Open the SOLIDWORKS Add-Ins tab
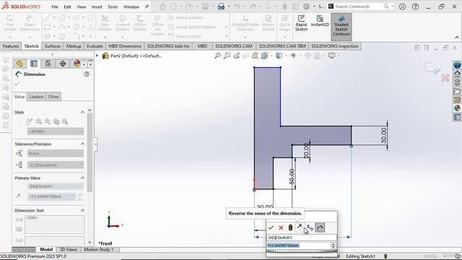This screenshot has height=260, width=462. 168,46
